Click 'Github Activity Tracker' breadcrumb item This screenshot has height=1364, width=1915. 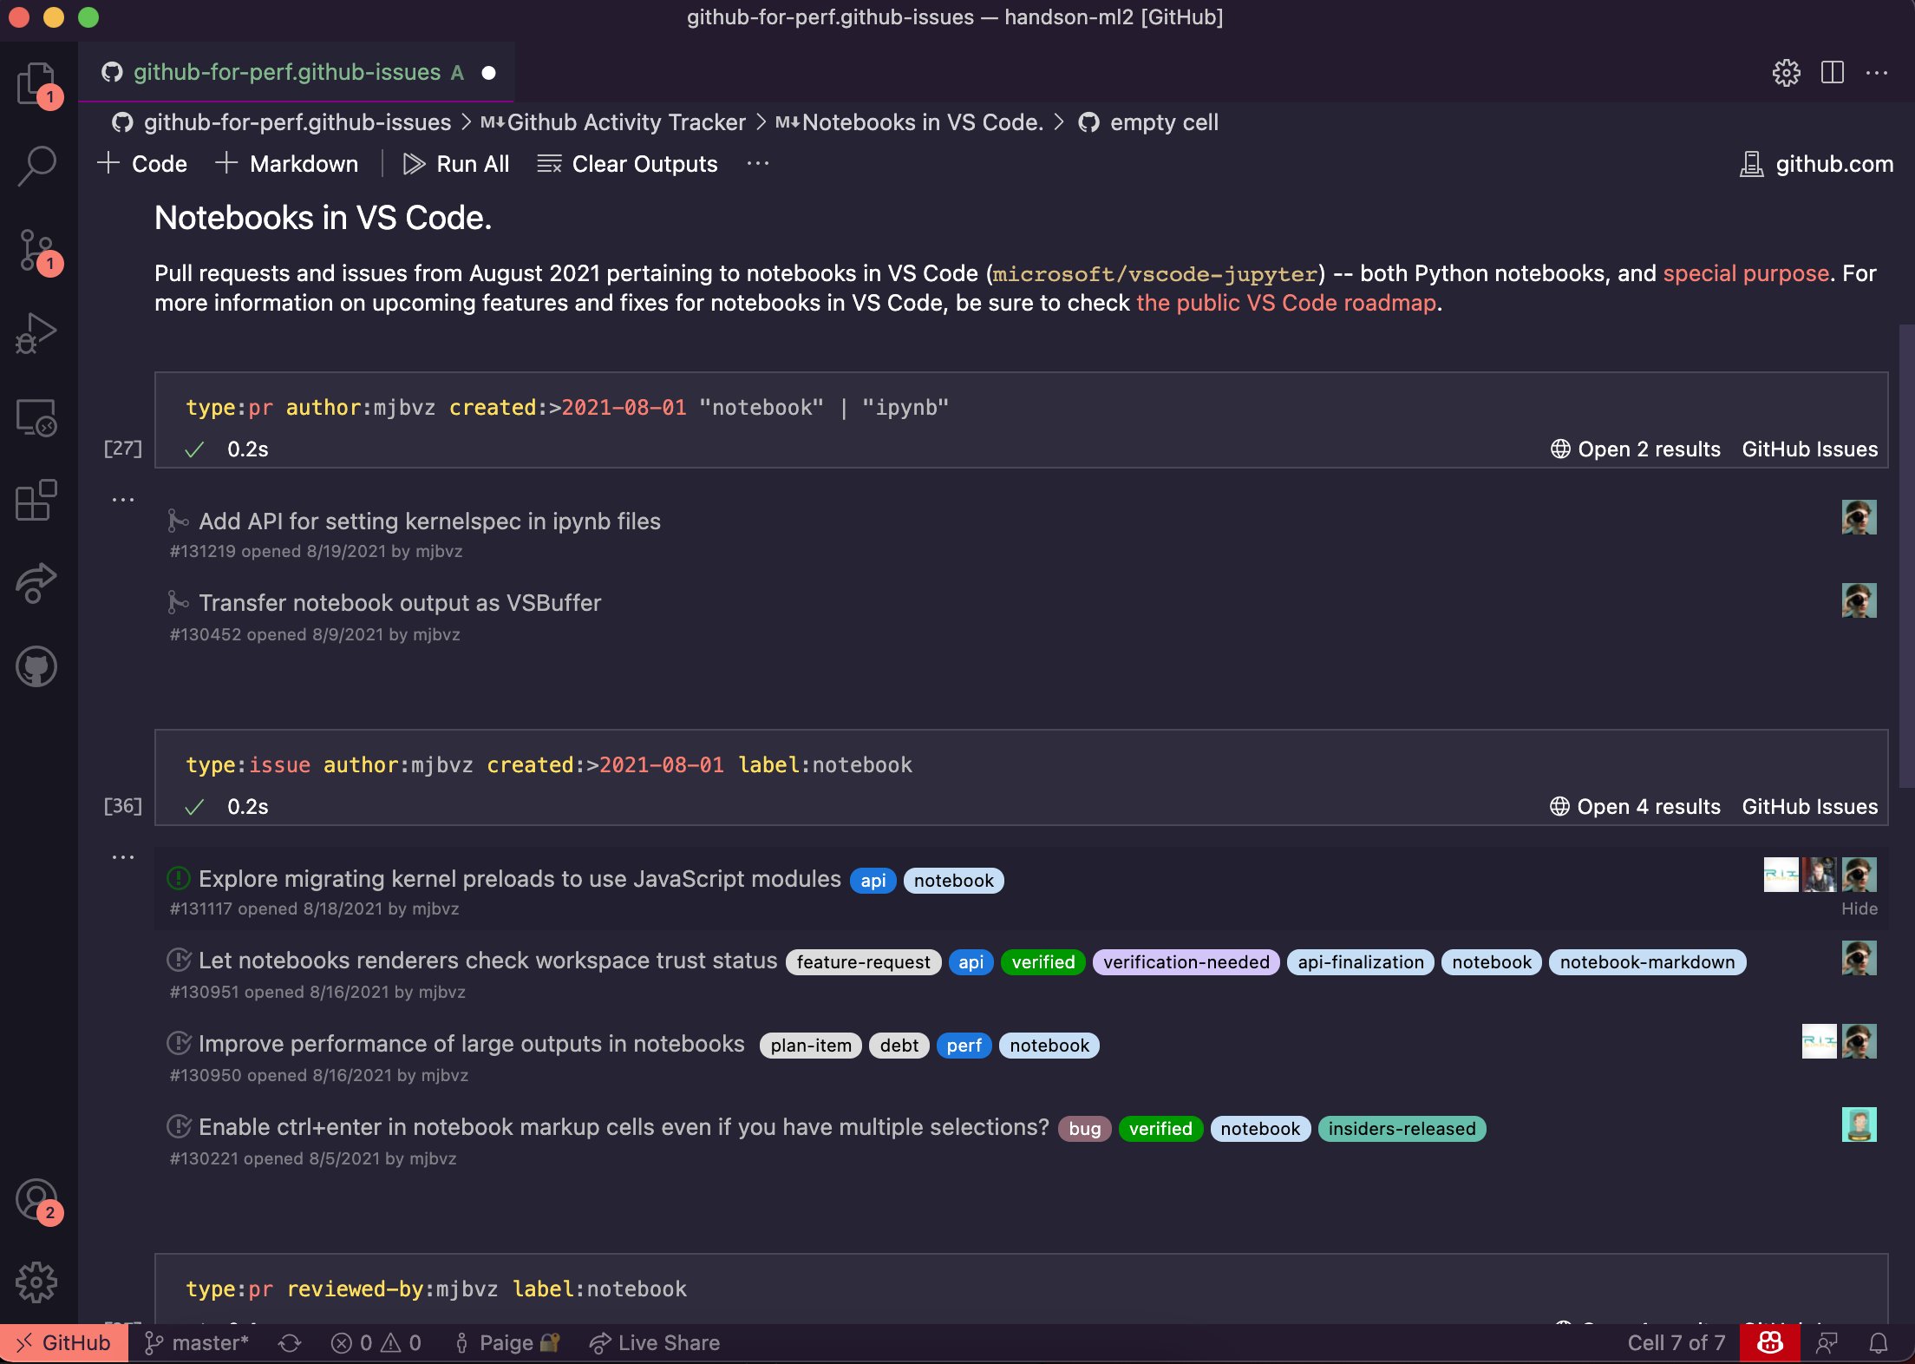pos(625,122)
